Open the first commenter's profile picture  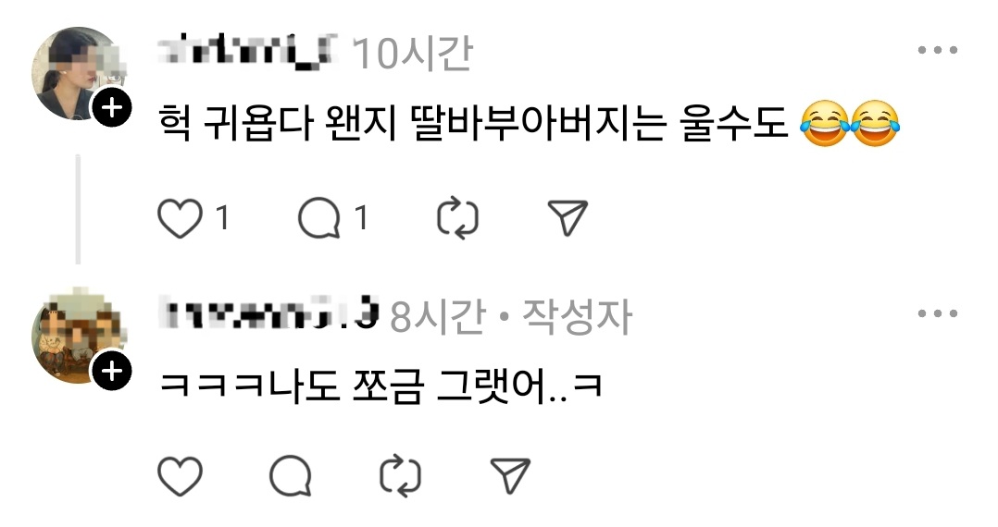click(x=78, y=73)
